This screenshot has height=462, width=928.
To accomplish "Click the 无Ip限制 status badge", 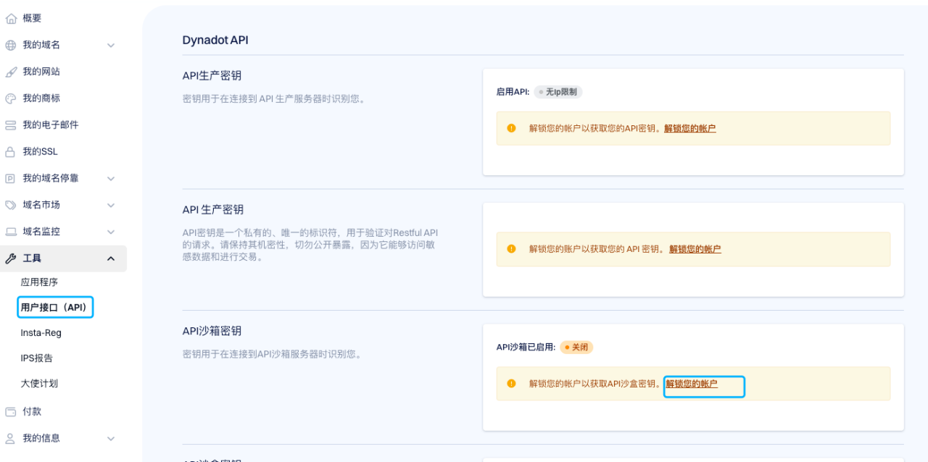I will coord(558,92).
